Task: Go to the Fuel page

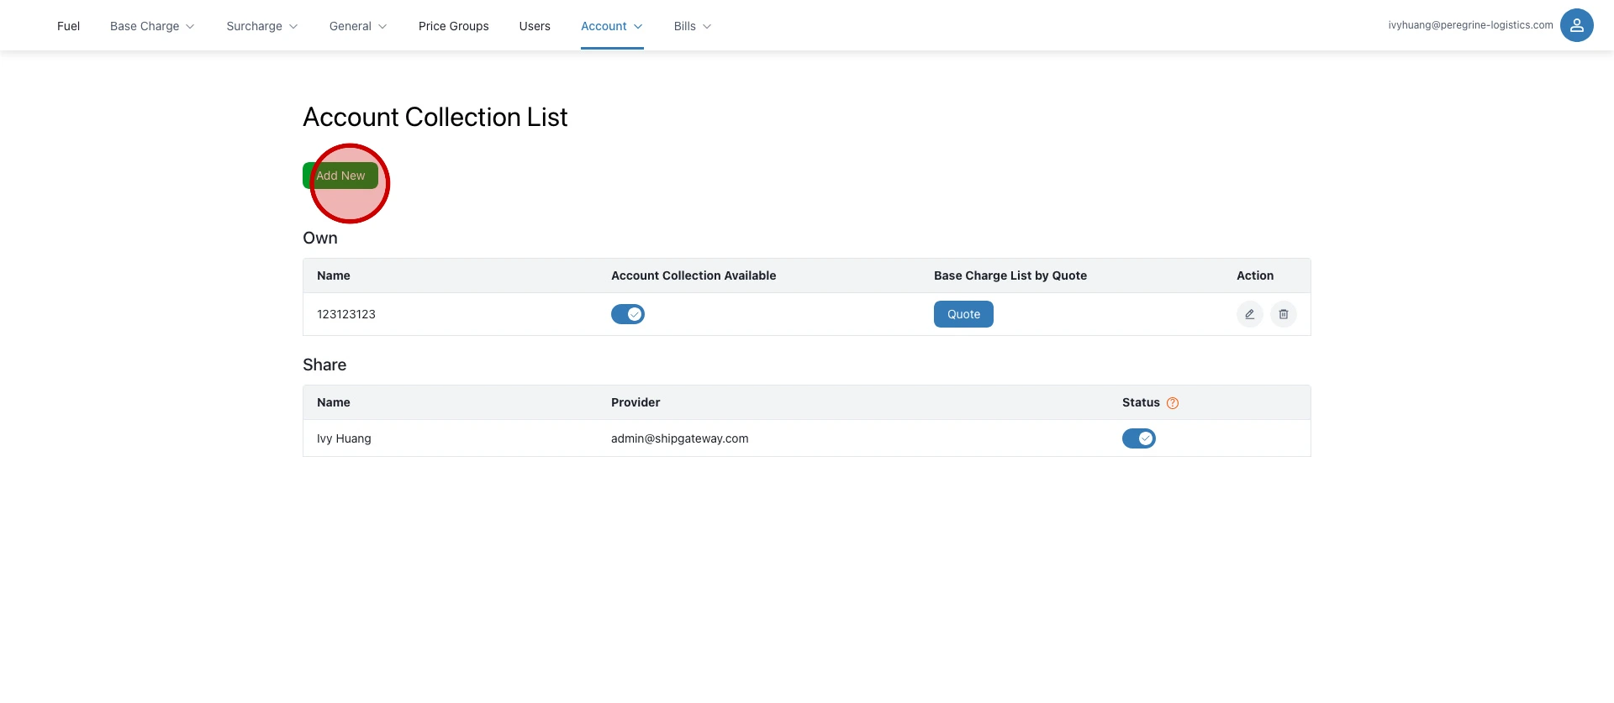Action: click(x=68, y=26)
